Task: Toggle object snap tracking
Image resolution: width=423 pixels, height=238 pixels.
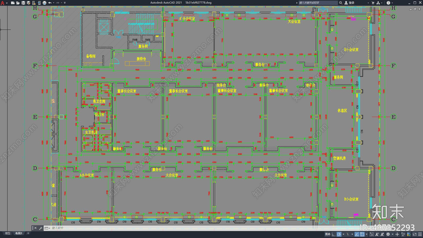Action: pyautogui.click(x=357, y=234)
